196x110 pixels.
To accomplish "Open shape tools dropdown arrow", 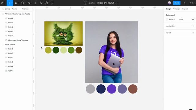I will tap(25, 3).
